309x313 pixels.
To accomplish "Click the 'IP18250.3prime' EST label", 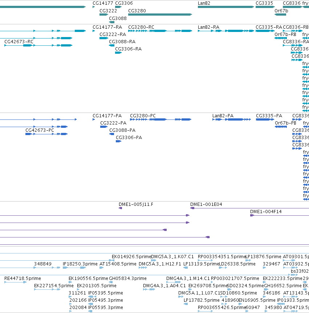I will point(80,264).
